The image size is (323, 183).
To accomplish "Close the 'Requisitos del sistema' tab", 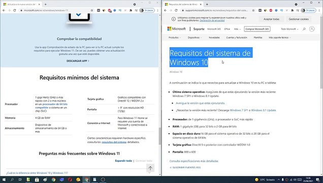I will [201, 4].
